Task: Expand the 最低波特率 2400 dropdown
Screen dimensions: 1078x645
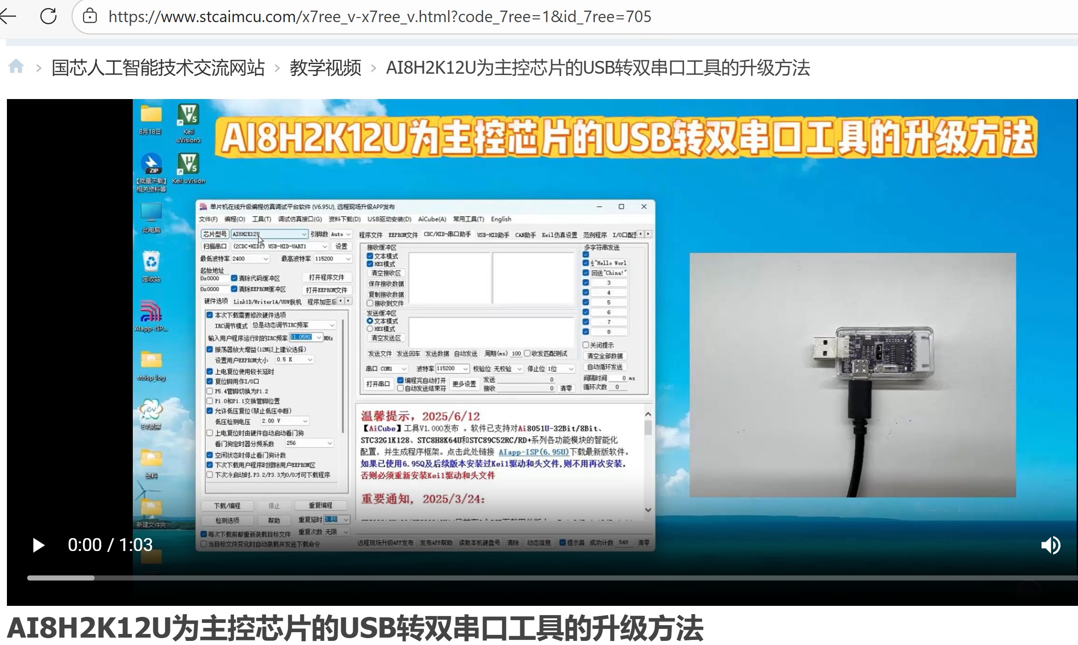Action: point(266,258)
